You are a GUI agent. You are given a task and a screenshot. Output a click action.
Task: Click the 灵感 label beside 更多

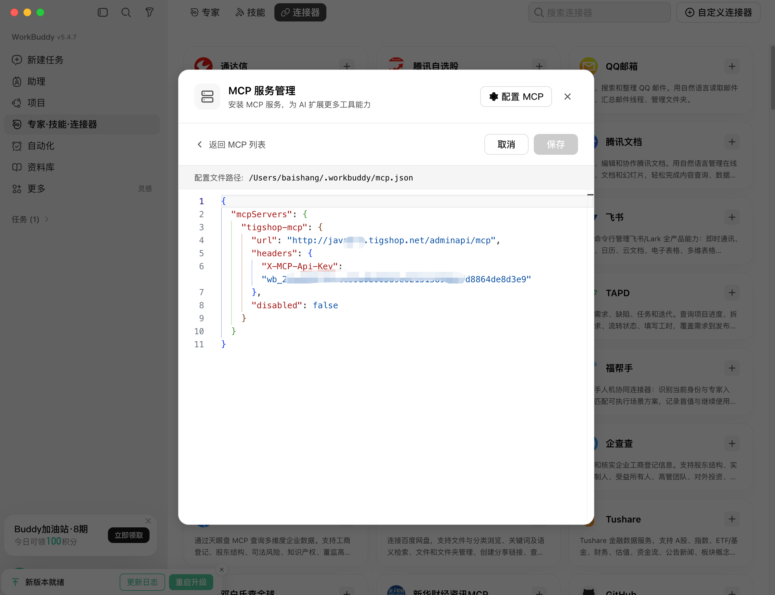point(145,189)
